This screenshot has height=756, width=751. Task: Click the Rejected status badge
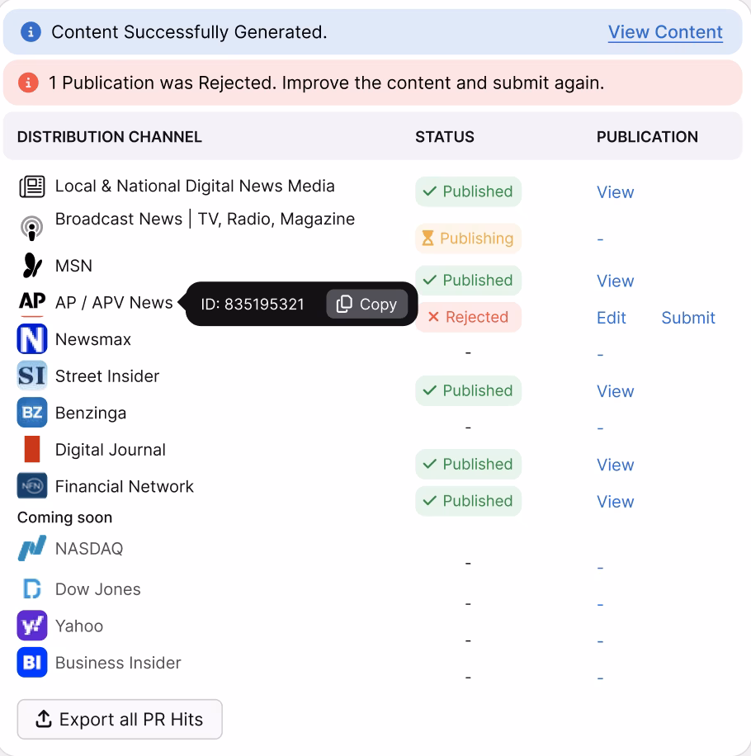468,318
